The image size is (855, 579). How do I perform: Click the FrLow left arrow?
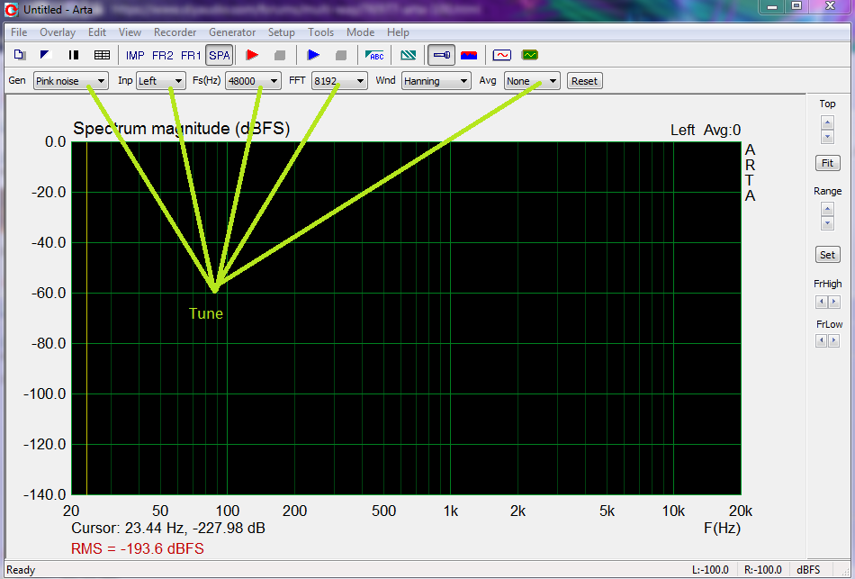click(x=822, y=341)
